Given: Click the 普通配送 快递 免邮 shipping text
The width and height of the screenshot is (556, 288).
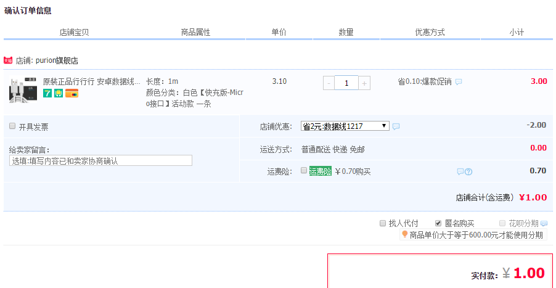Looking at the screenshot, I should pos(333,150).
